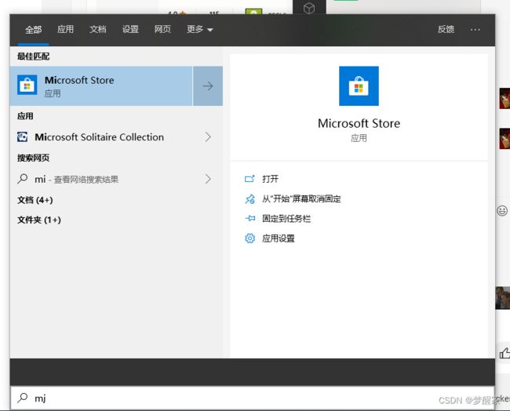
Task: Select the 全部 tab
Action: click(33, 30)
